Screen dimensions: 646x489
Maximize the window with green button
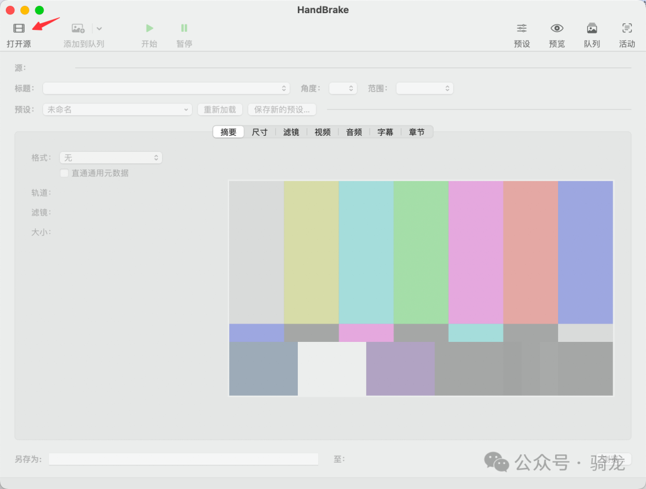tap(39, 10)
